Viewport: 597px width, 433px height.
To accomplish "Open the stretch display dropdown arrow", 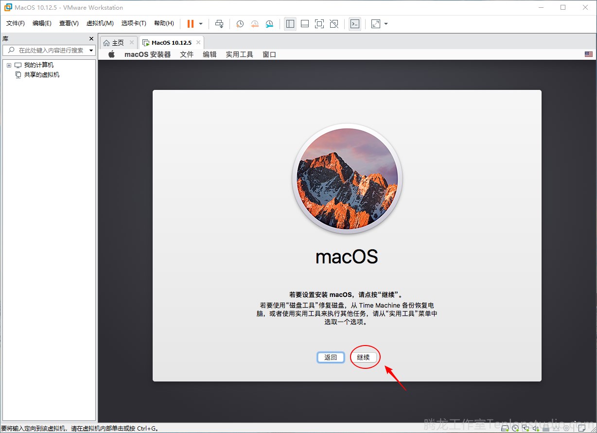I will [386, 24].
